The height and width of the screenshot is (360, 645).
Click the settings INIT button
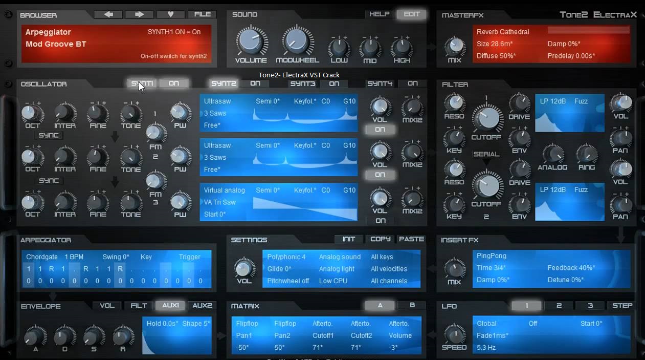pos(349,239)
